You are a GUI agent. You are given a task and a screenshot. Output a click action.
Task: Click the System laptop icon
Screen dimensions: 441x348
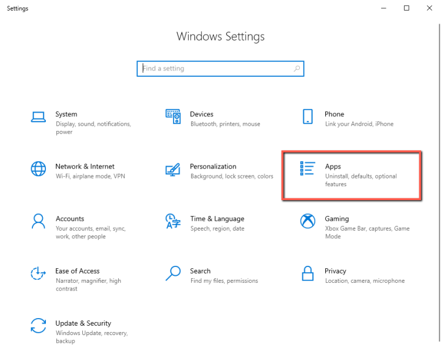(38, 117)
